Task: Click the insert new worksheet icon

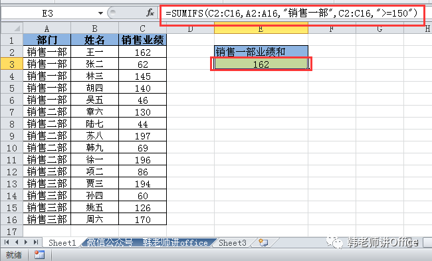Action: point(263,242)
